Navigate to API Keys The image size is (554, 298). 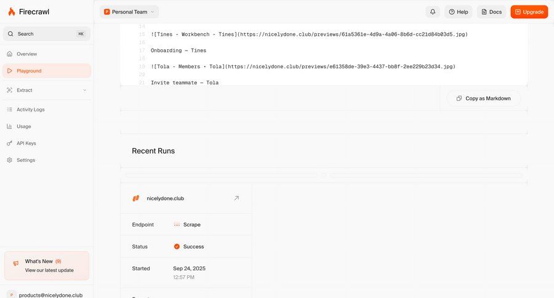click(x=26, y=143)
